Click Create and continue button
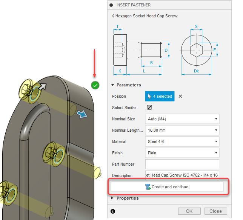Viewport: 243px width, 220px height. [167, 187]
